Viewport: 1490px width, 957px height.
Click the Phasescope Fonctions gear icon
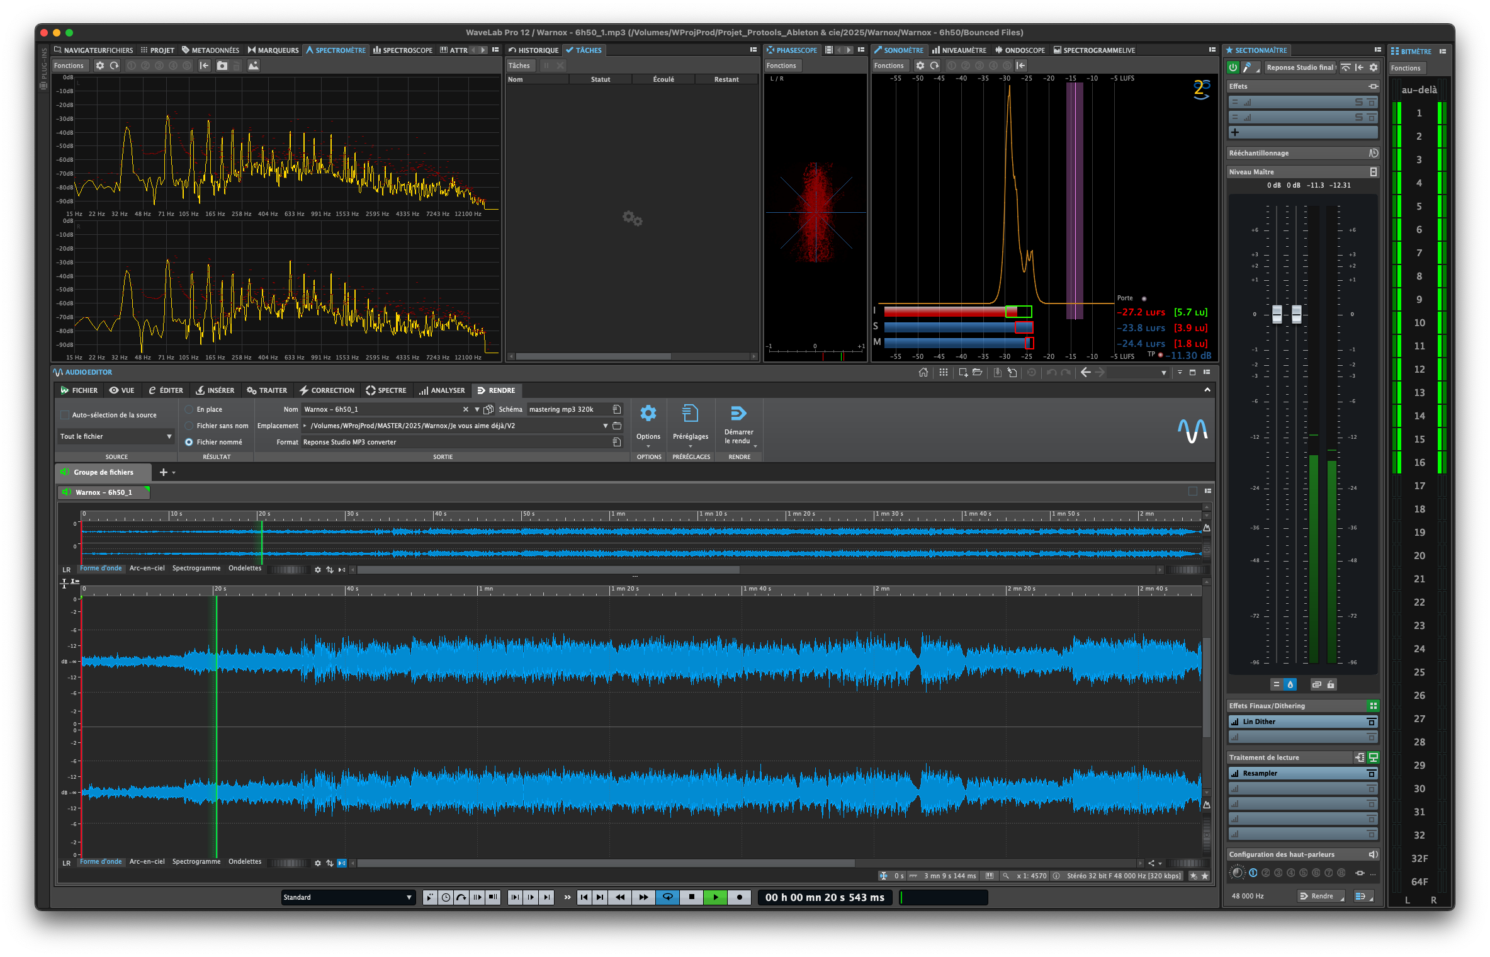pos(782,65)
